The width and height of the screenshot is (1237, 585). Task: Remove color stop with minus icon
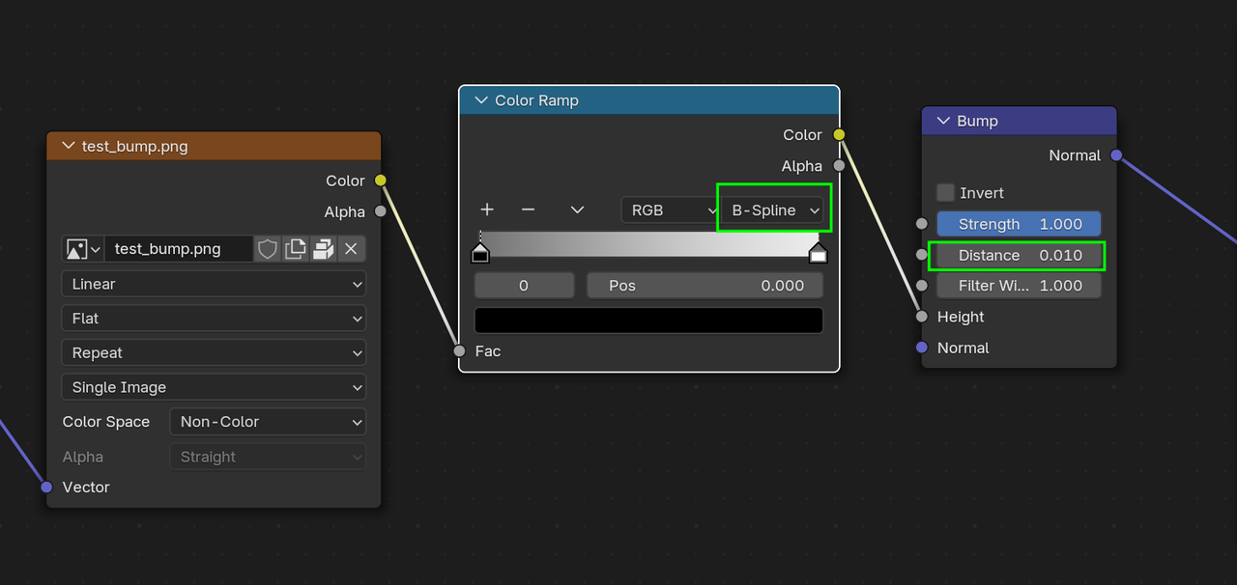(528, 209)
